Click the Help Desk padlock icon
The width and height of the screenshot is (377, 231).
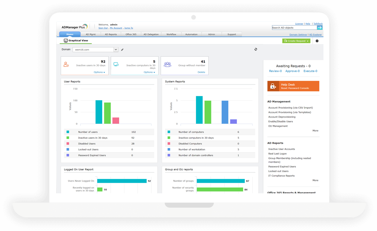click(x=273, y=86)
